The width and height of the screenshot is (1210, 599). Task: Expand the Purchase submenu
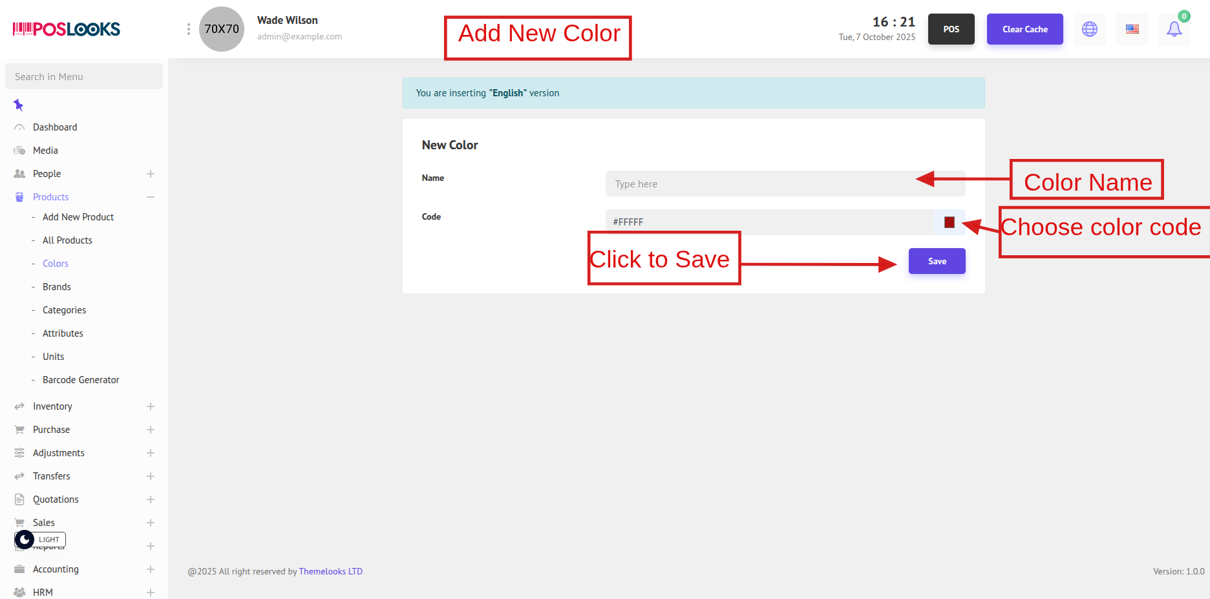coord(151,430)
